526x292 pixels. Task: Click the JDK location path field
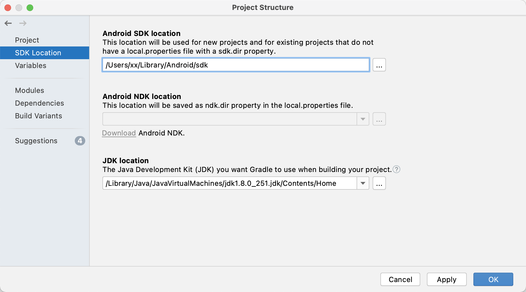coord(230,183)
